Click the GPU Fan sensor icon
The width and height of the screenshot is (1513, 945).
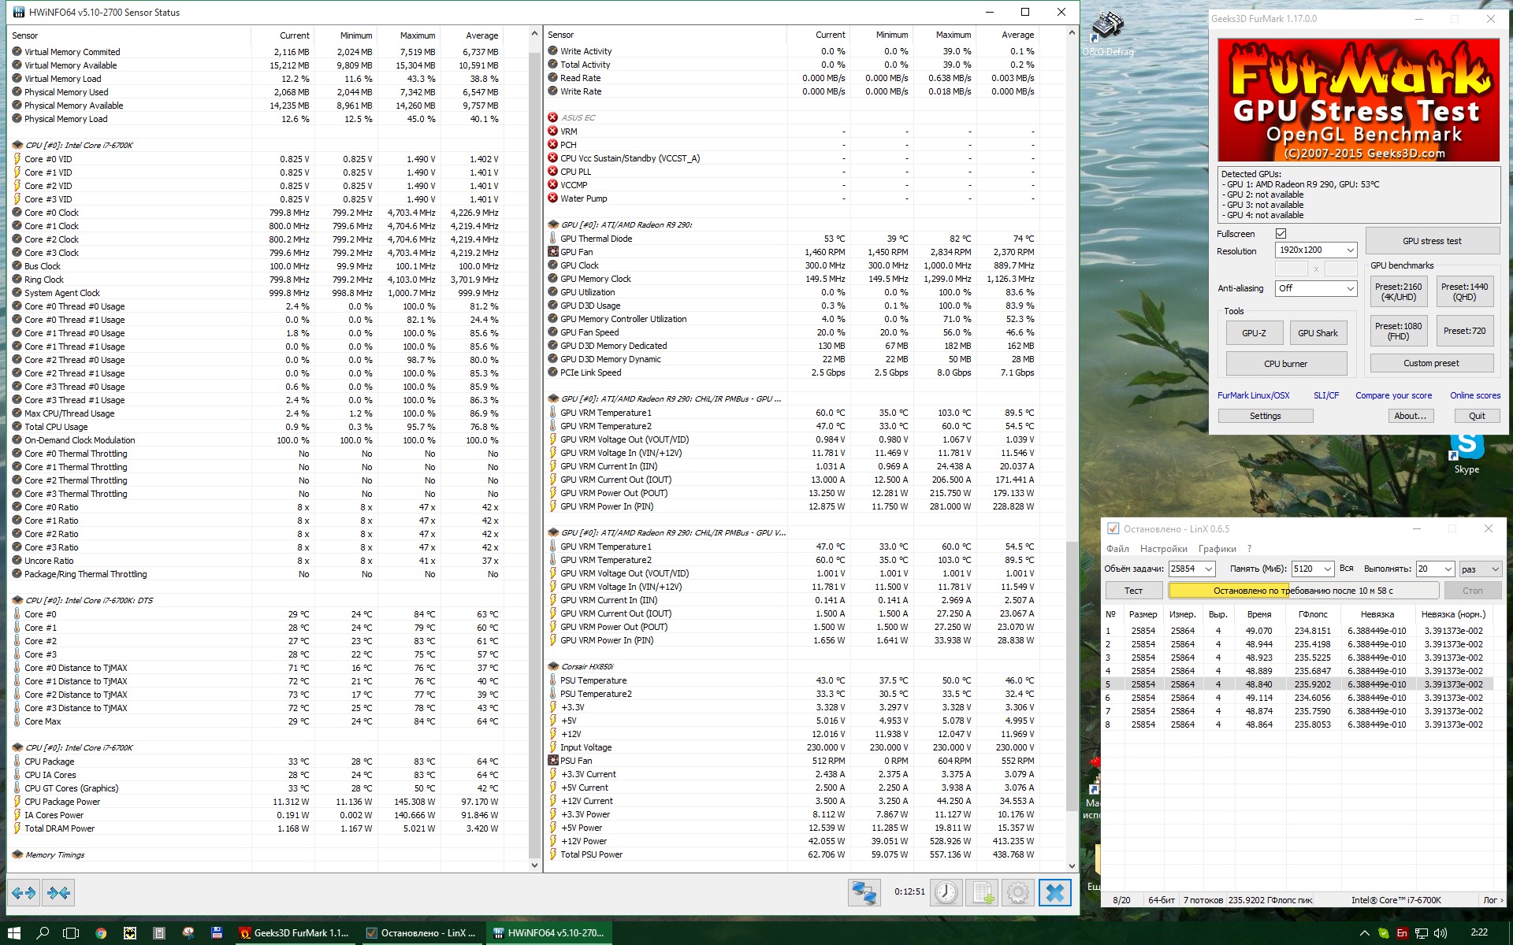click(x=553, y=252)
